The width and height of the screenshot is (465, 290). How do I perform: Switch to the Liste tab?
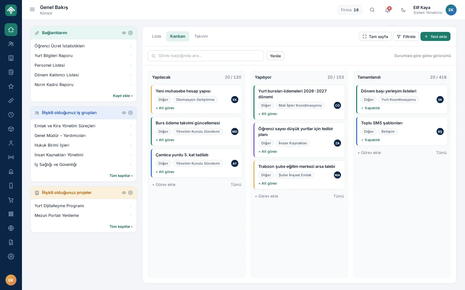click(x=157, y=36)
